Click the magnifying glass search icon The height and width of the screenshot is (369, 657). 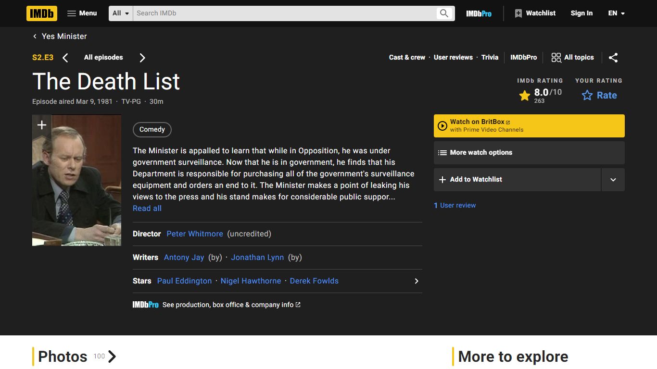pos(444,13)
